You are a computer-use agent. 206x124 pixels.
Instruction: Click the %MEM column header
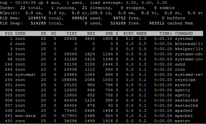coord(142,33)
